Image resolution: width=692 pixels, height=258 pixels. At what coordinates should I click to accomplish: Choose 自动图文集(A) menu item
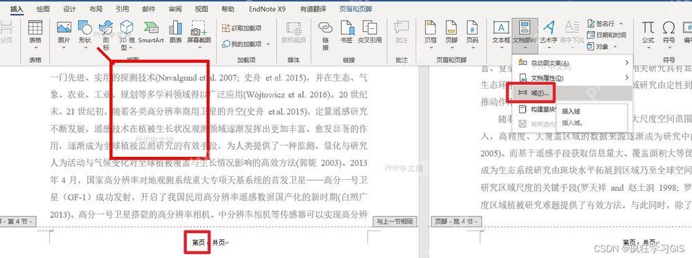point(572,63)
